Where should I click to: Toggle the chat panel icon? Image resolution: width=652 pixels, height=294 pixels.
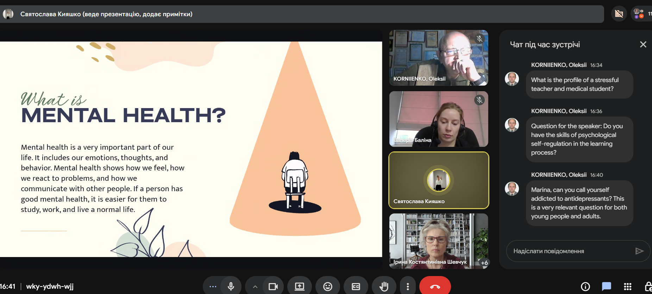(x=606, y=287)
